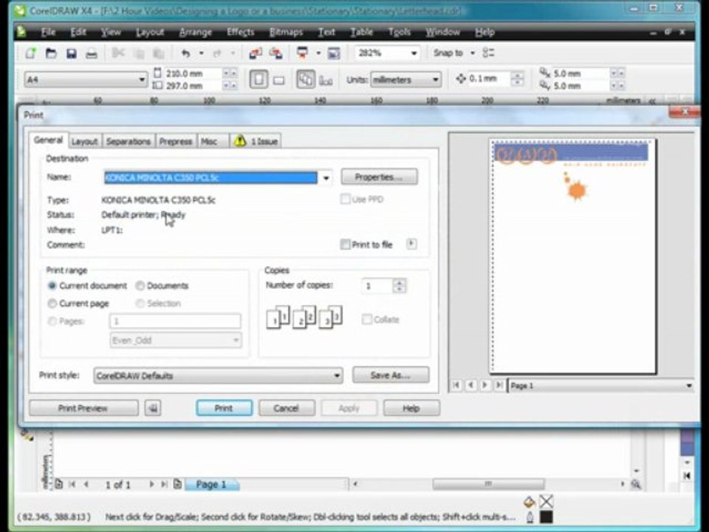
Task: Open the Bitmaps menu
Action: [x=286, y=32]
